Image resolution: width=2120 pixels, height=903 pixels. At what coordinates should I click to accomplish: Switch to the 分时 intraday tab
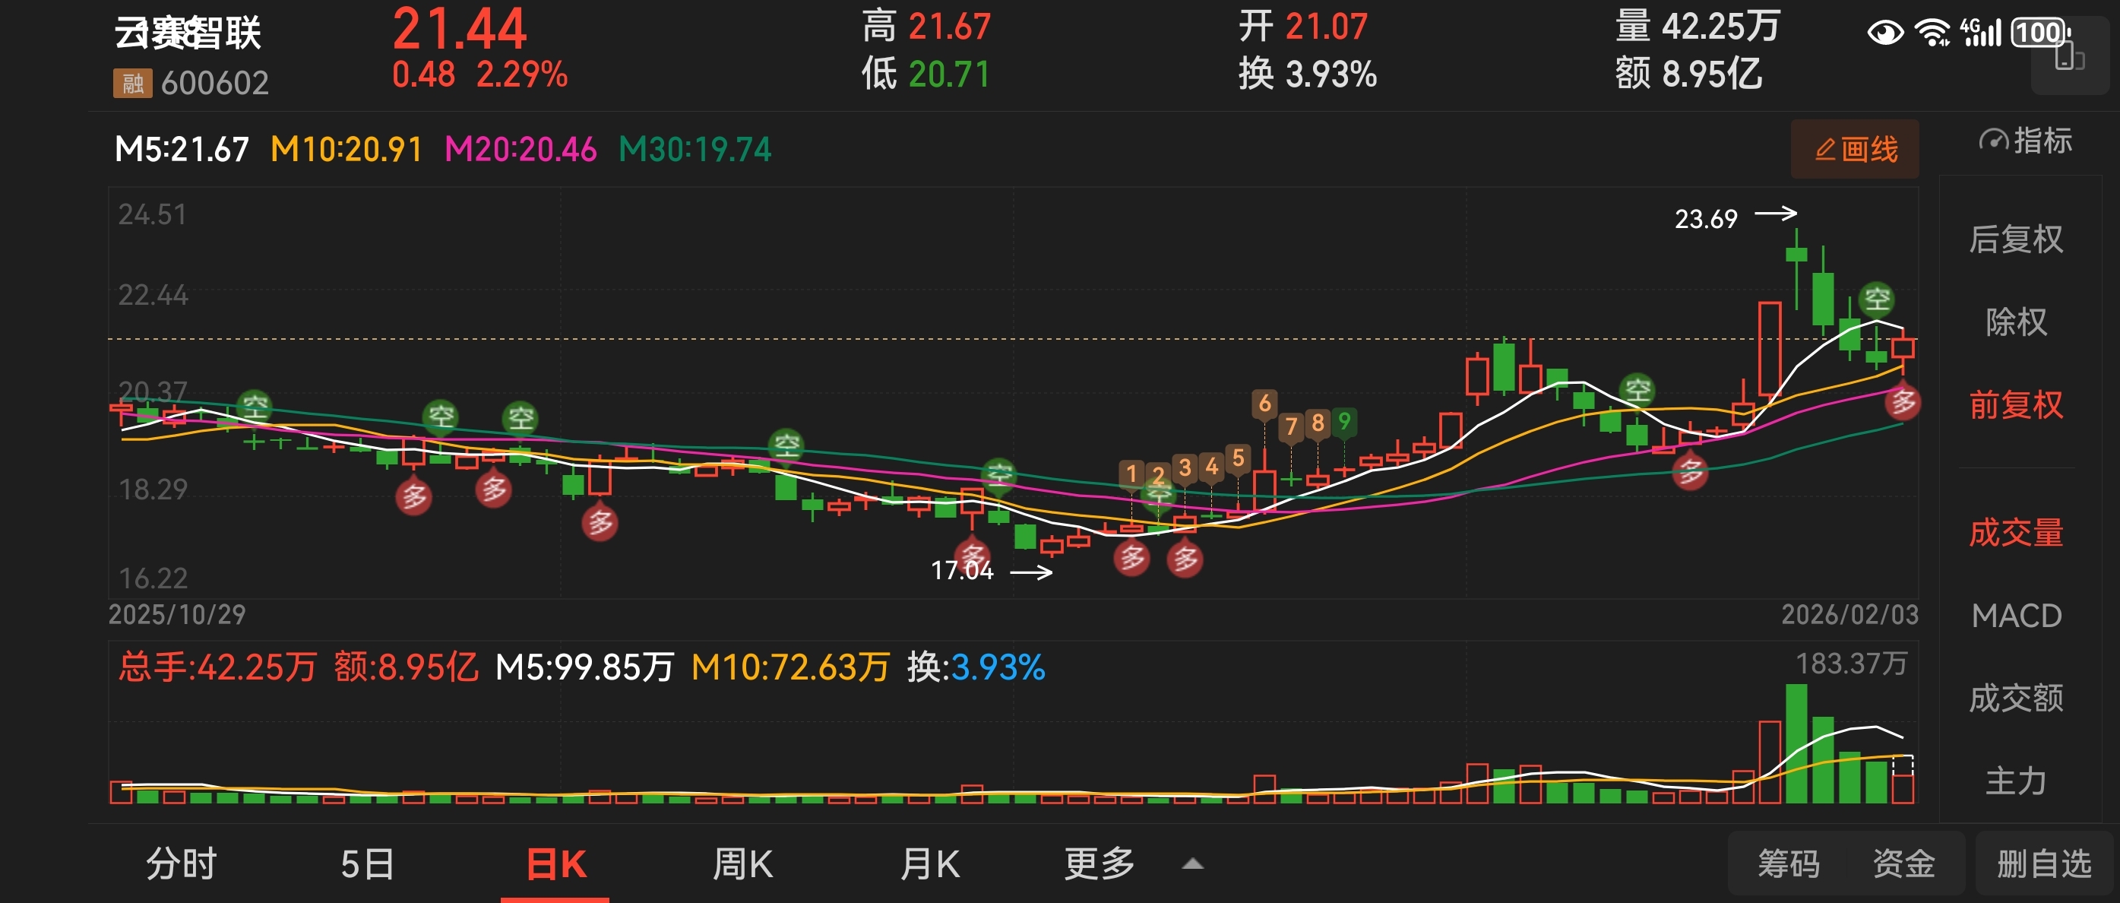pyautogui.click(x=181, y=864)
